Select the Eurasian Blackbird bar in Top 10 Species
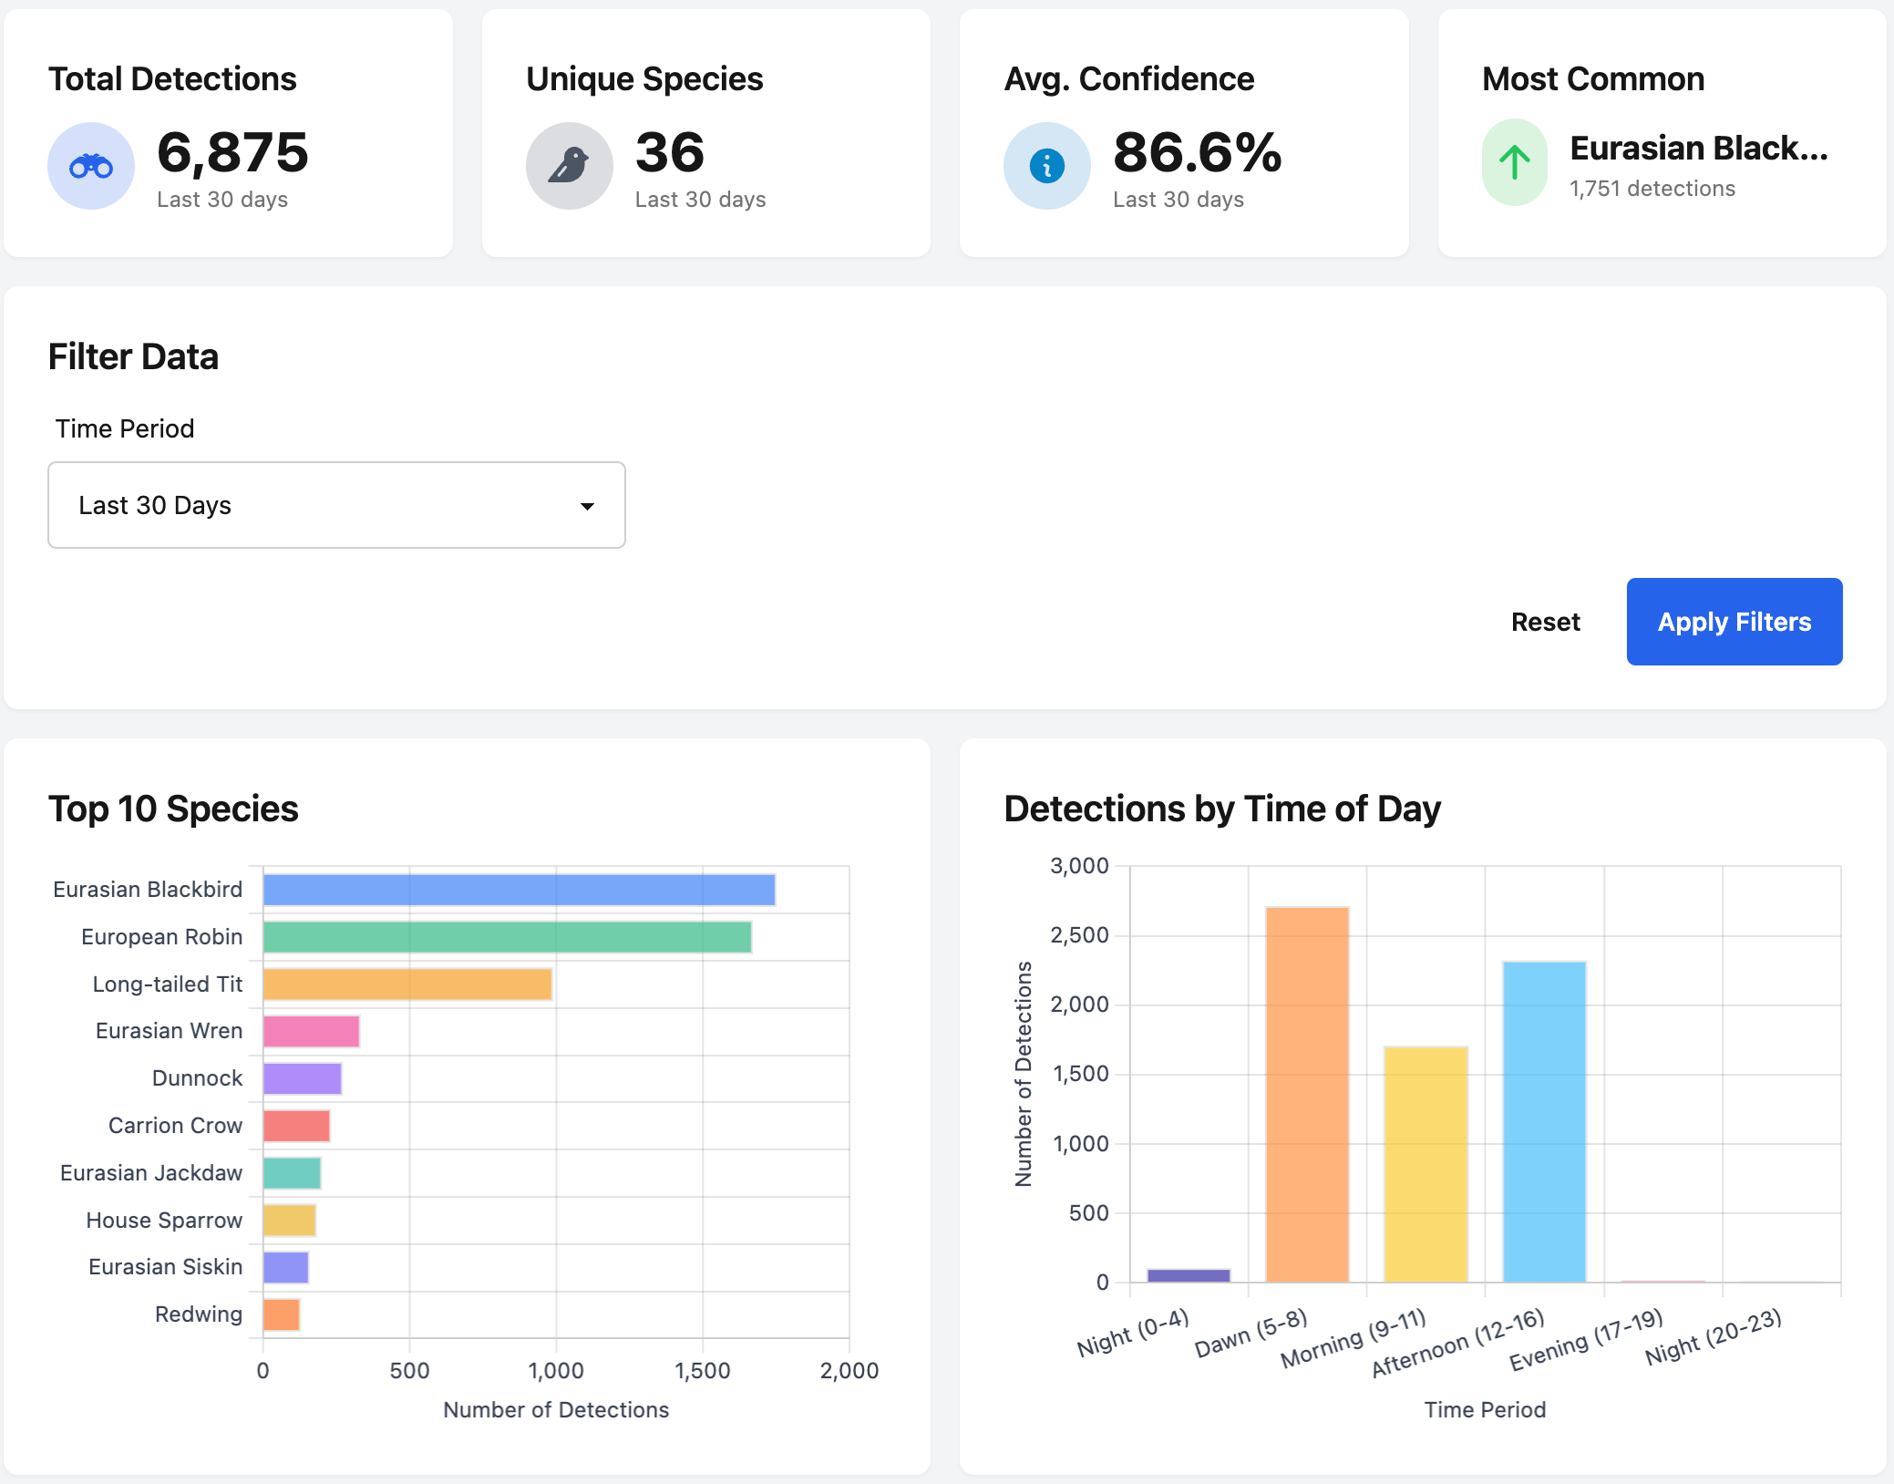 [x=518, y=889]
